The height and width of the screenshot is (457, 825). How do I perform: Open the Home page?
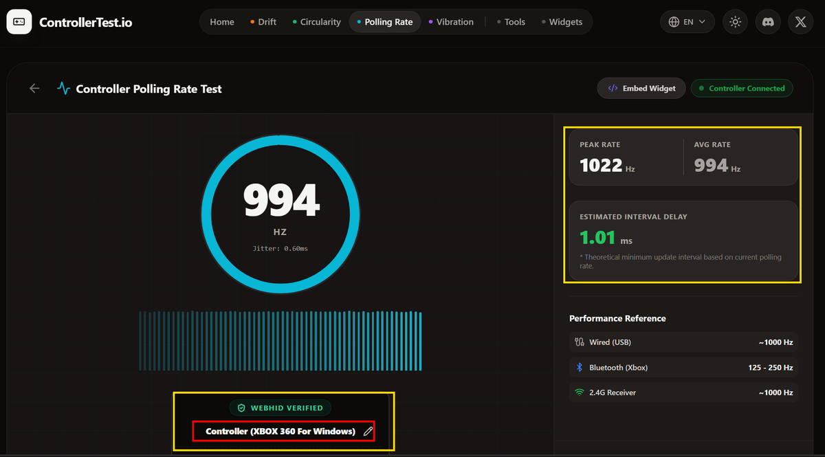(222, 22)
